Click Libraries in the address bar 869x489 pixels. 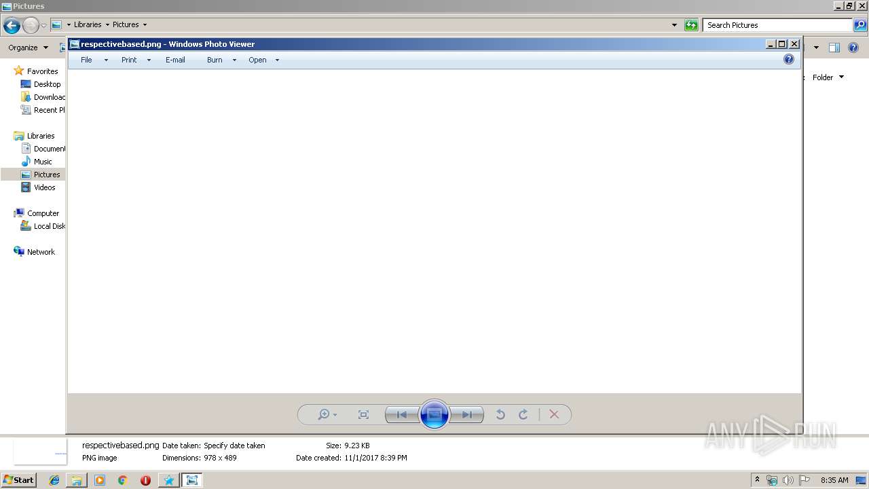pyautogui.click(x=88, y=24)
